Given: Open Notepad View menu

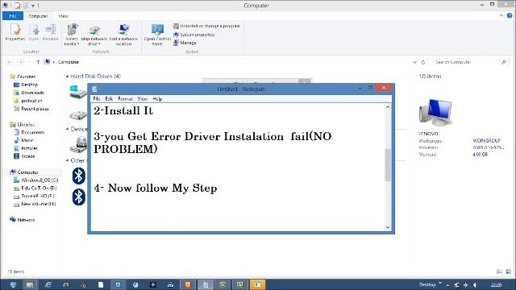Looking at the screenshot, I should 142,98.
